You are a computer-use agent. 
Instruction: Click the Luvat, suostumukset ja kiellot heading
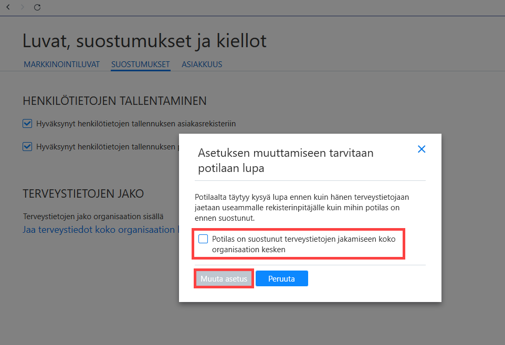[x=144, y=41]
